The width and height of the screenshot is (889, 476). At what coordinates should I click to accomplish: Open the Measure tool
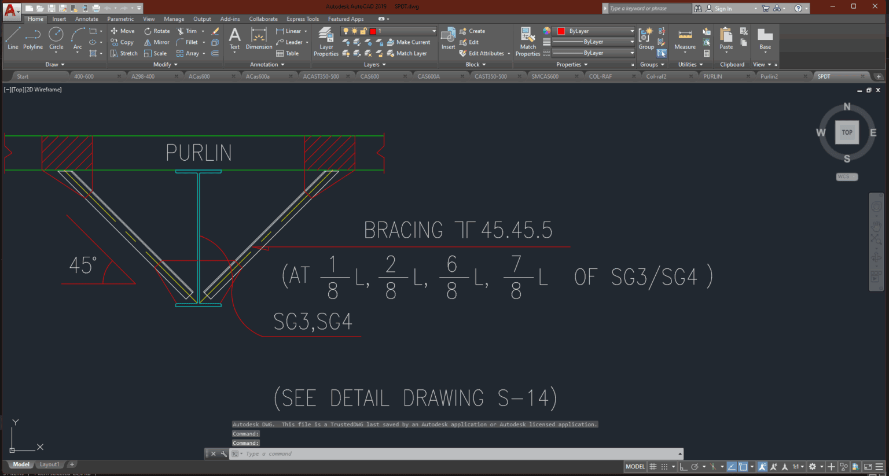685,39
